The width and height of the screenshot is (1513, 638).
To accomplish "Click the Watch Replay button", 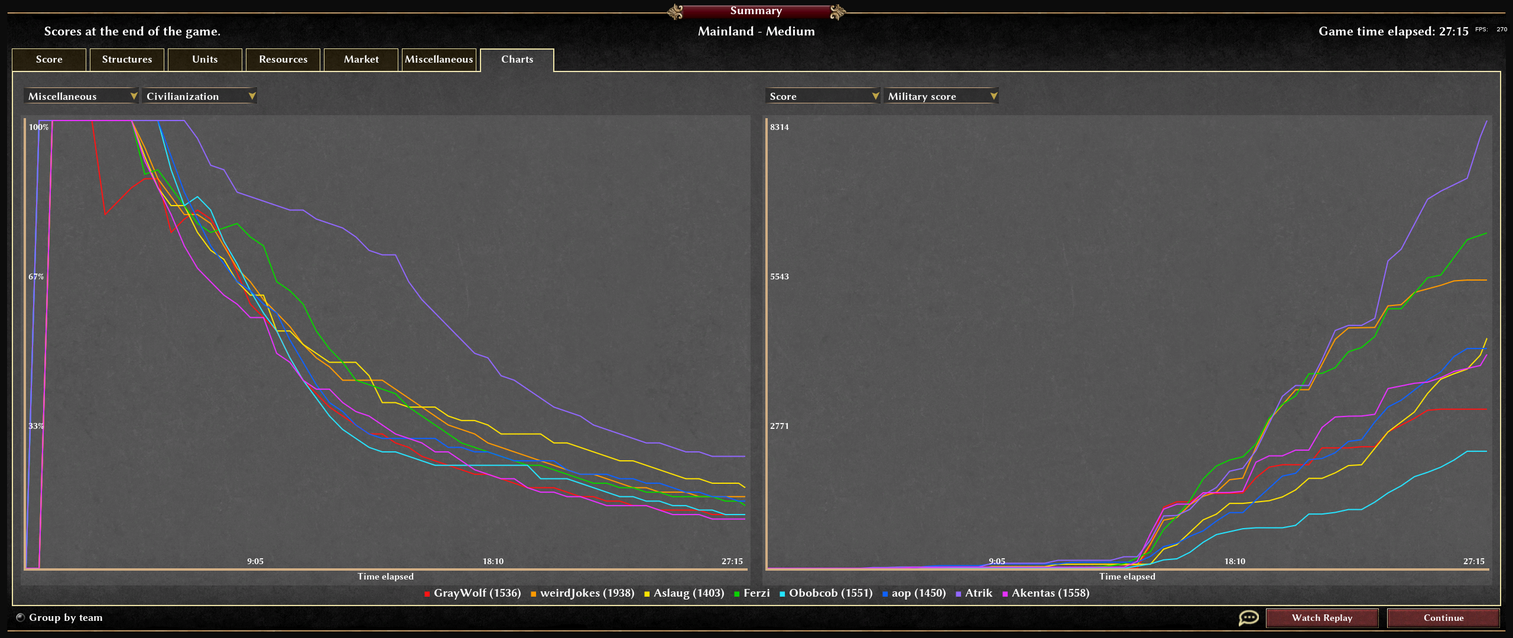I will tap(1322, 618).
